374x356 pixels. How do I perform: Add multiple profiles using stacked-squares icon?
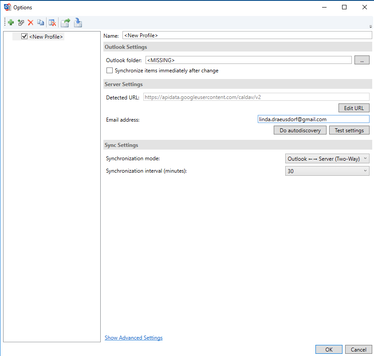point(21,23)
